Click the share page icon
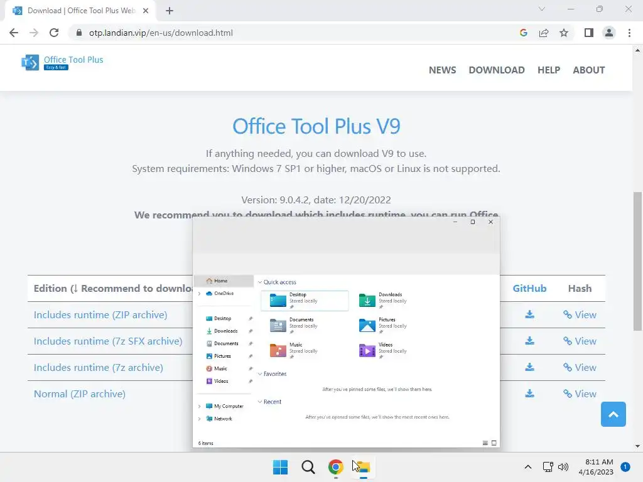This screenshot has width=643, height=482. pyautogui.click(x=544, y=33)
